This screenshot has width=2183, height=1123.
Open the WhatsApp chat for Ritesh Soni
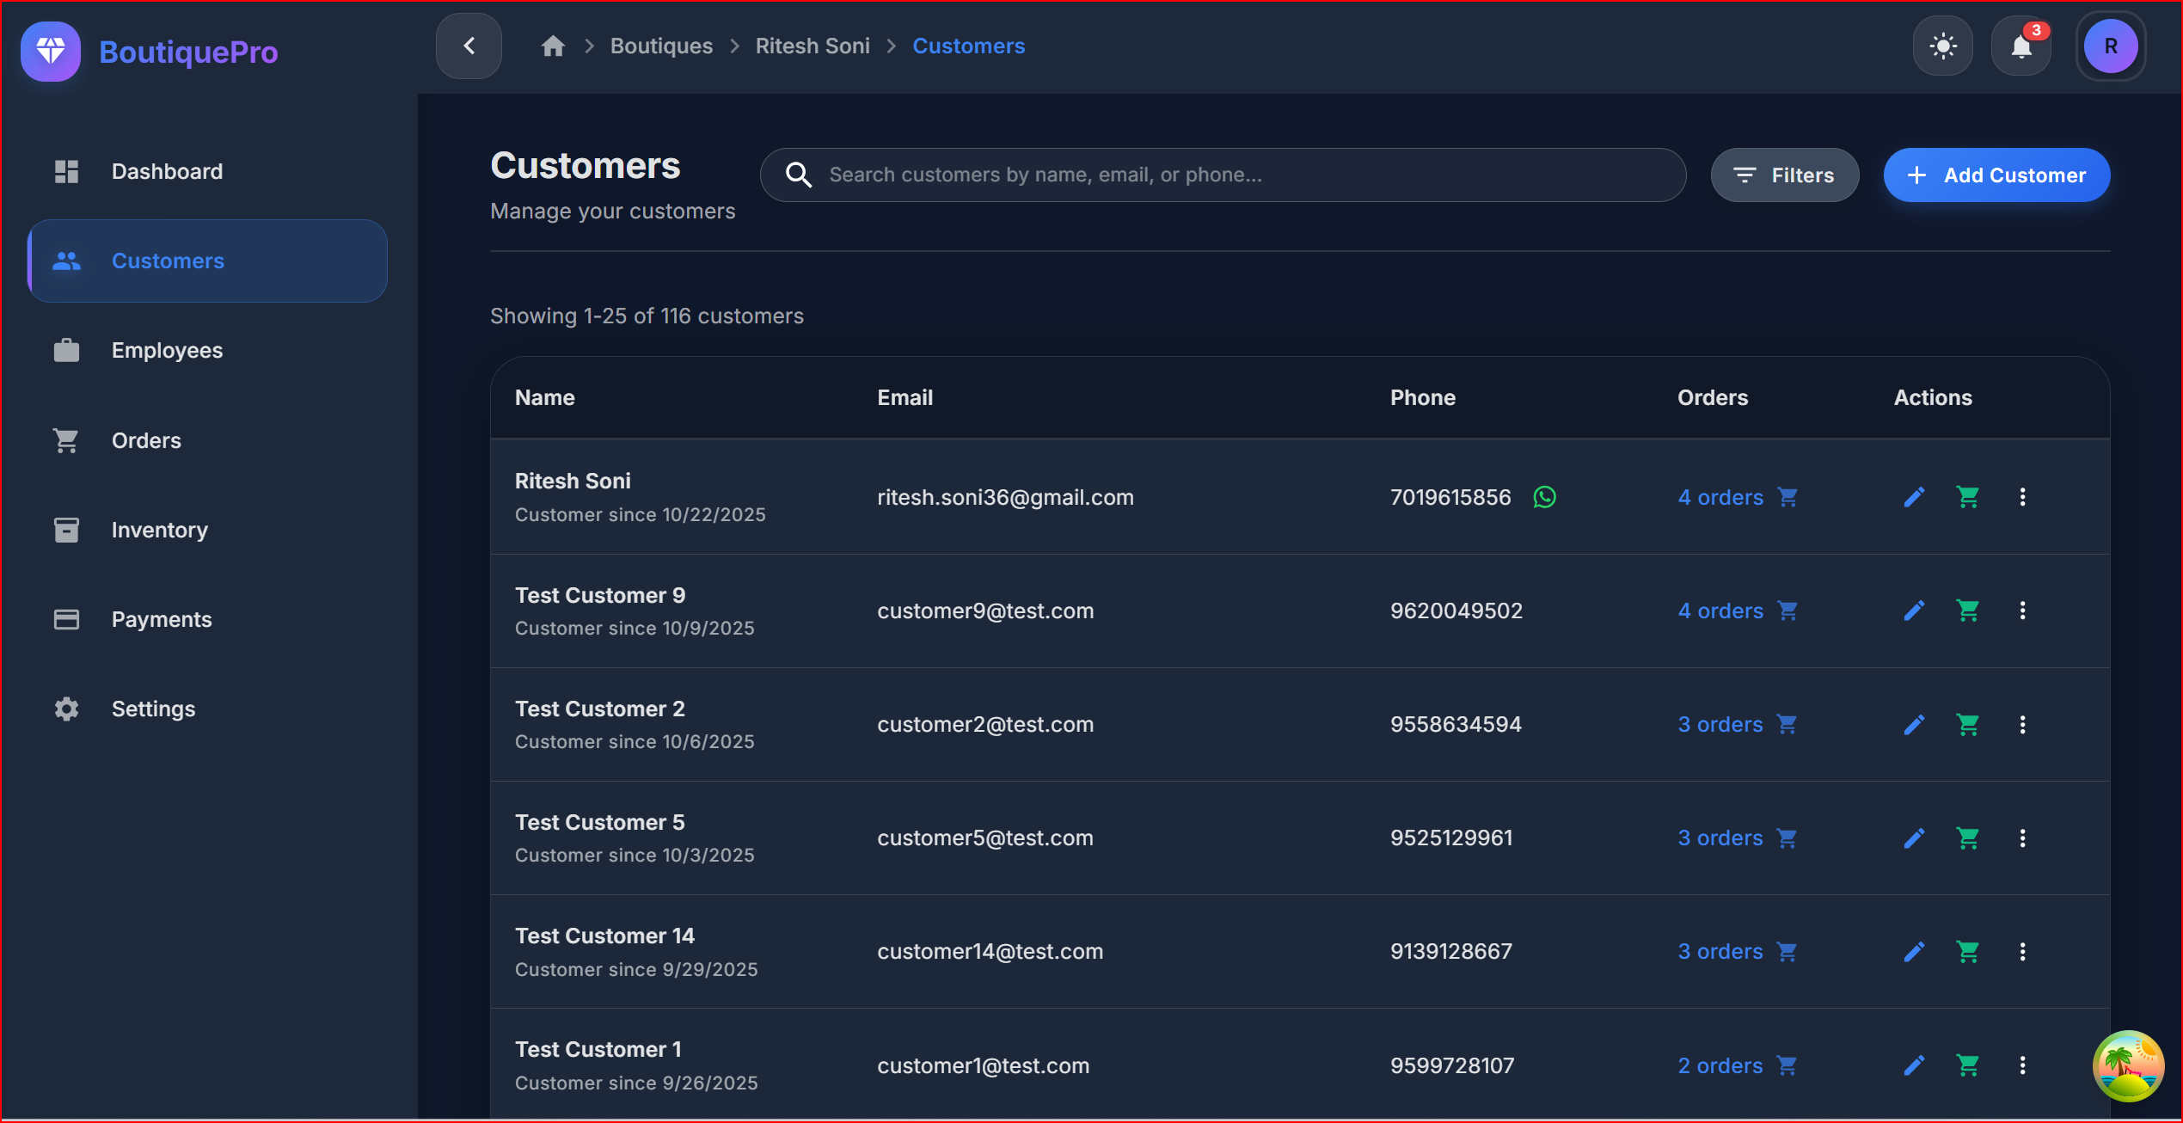pos(1545,497)
